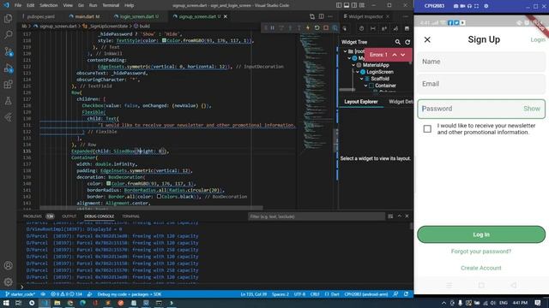Collapse the LoginScreen tree node

[358, 72]
